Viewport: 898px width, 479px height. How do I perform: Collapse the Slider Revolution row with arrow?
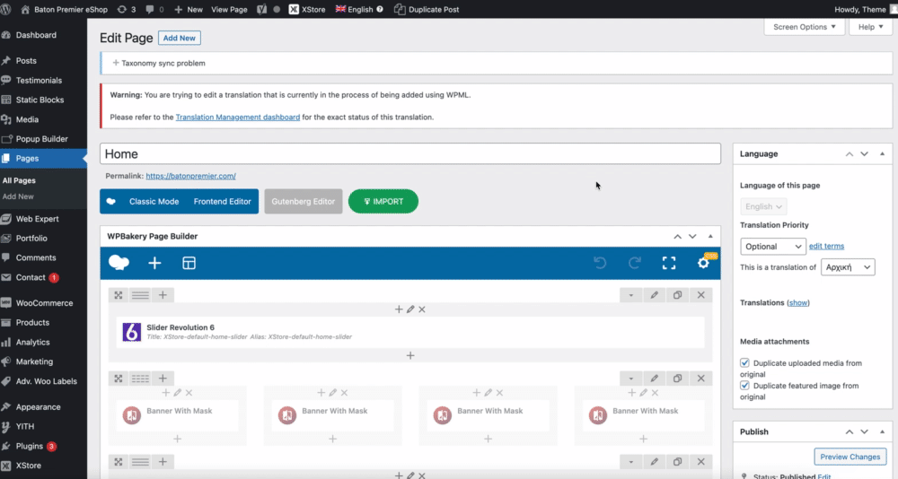click(x=631, y=295)
